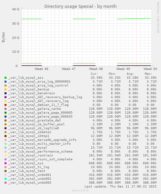Click the 10 G y-axis label
The image size is (161, 194).
click(16, 52)
